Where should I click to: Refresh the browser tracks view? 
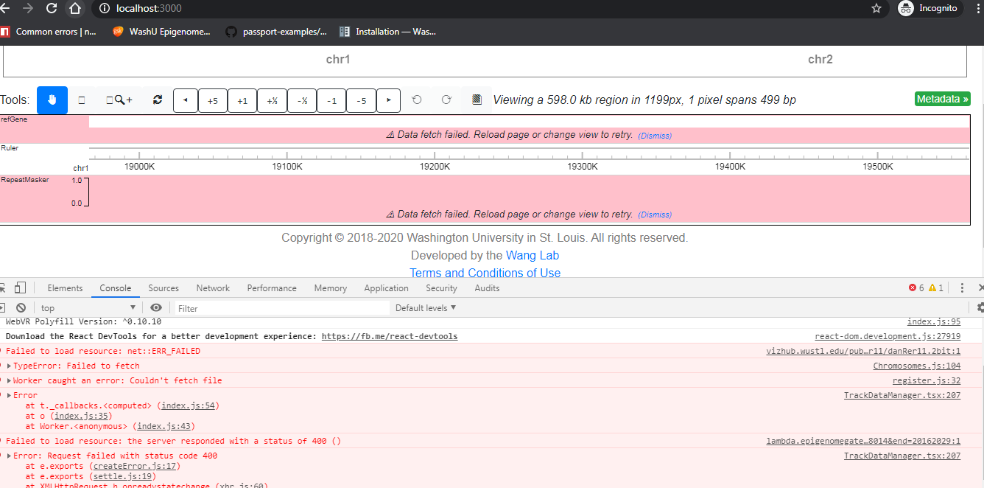pos(157,100)
